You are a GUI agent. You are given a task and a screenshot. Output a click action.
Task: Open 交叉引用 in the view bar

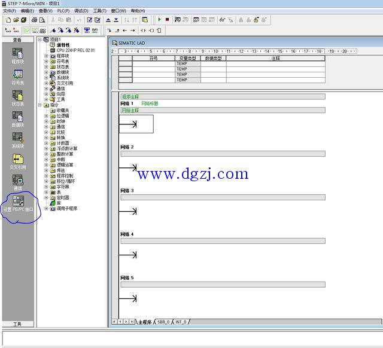tap(18, 161)
